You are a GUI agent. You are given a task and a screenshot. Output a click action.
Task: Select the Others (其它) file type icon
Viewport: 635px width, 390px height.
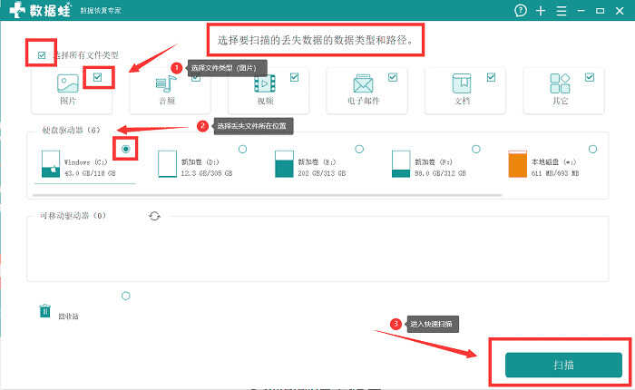(x=560, y=83)
